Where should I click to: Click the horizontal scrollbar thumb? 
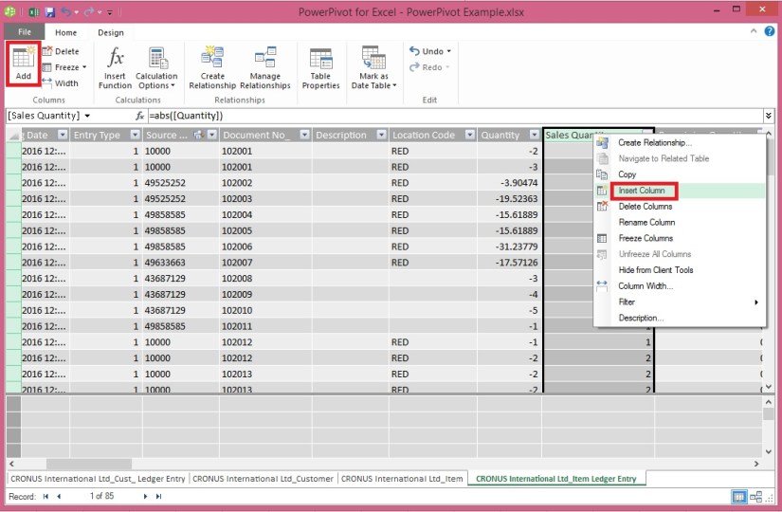click(x=89, y=464)
